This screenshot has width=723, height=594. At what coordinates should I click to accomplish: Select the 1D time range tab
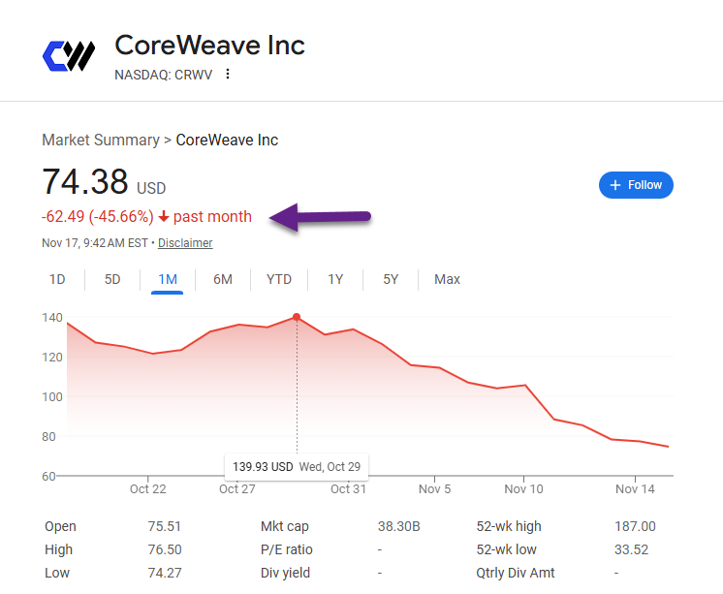(57, 279)
